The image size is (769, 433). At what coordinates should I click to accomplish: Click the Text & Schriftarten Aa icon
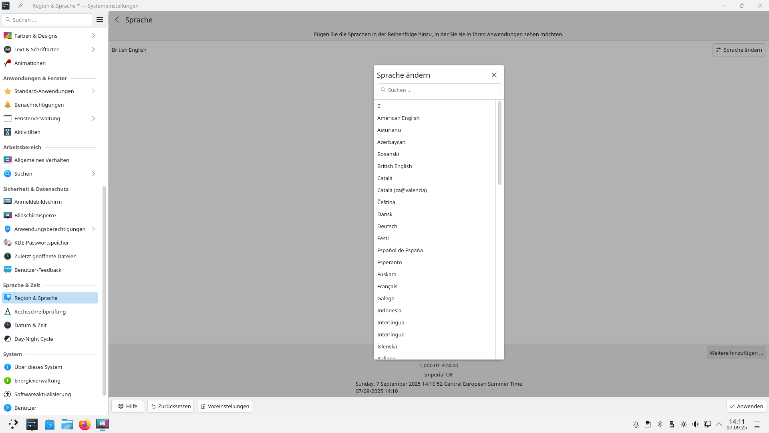click(x=7, y=49)
